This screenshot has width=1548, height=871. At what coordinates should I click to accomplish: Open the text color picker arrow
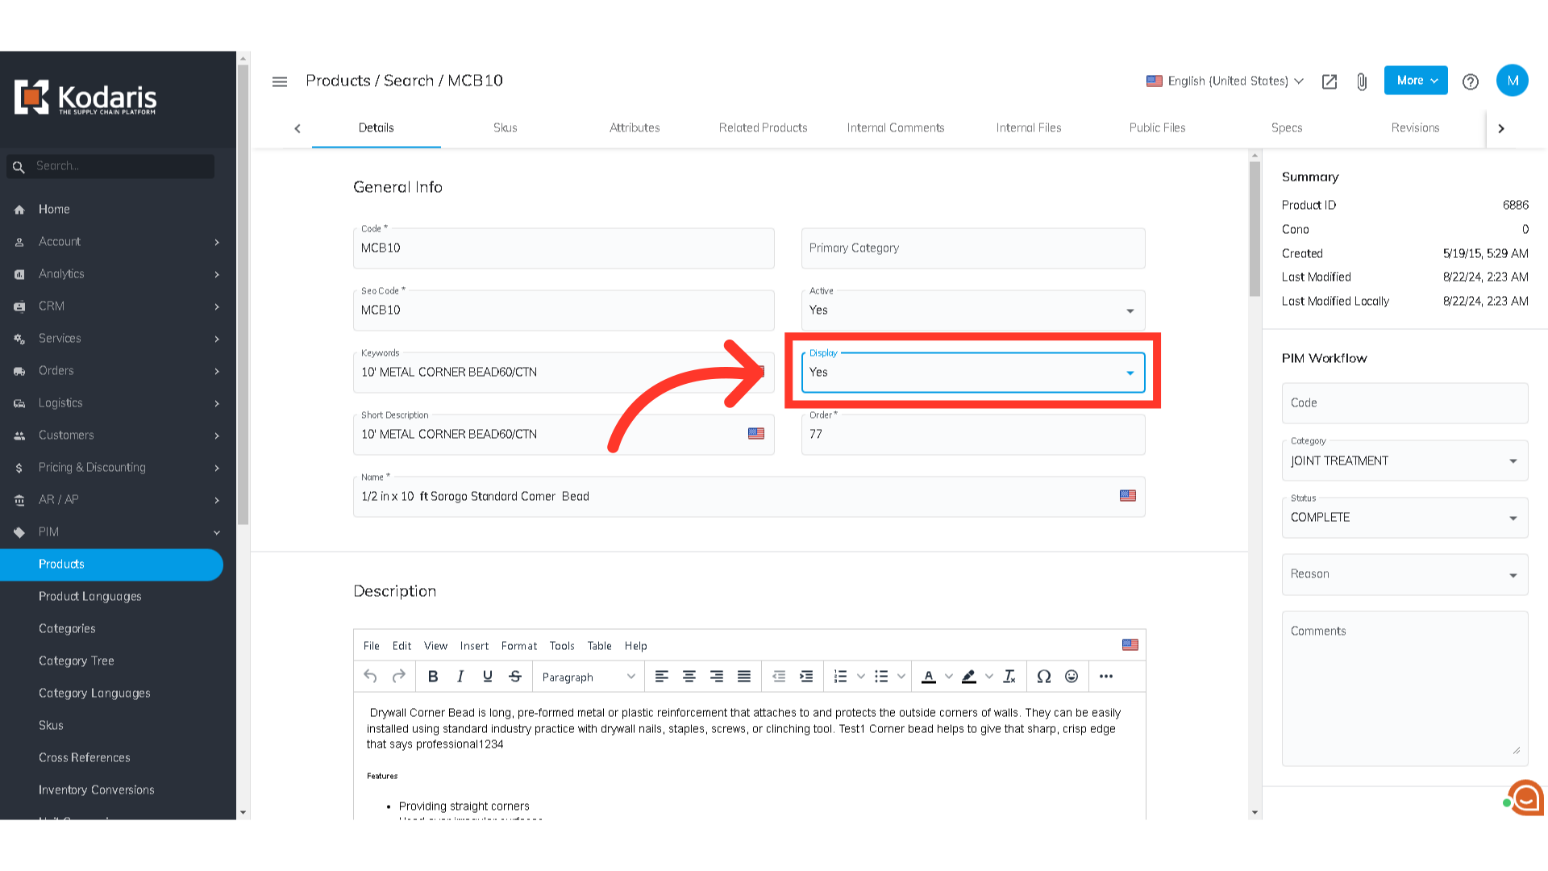click(949, 677)
